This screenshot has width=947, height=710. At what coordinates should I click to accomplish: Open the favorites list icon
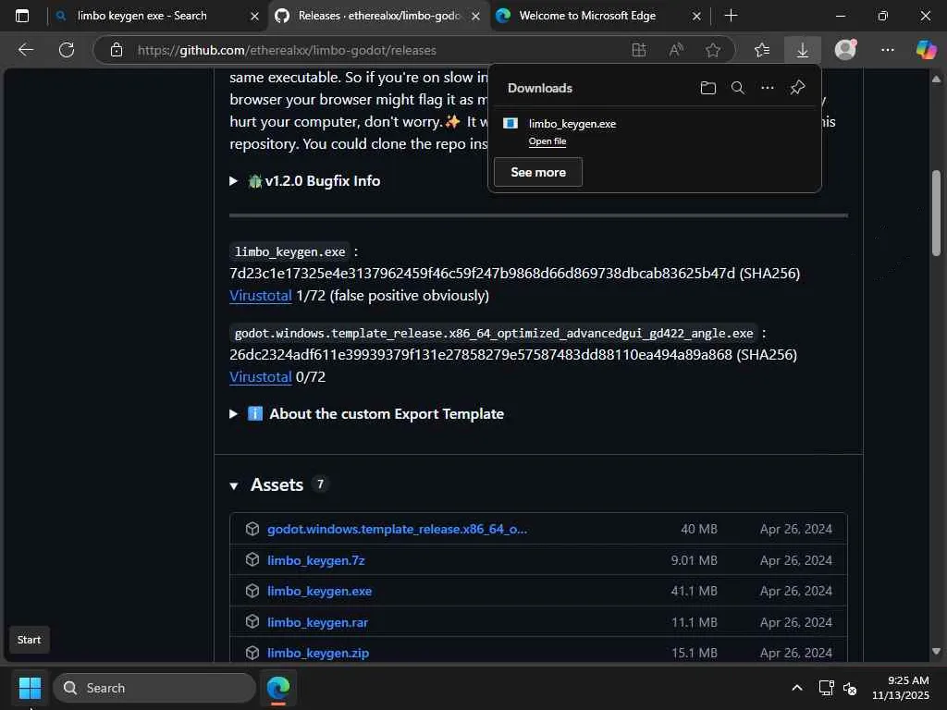point(762,50)
